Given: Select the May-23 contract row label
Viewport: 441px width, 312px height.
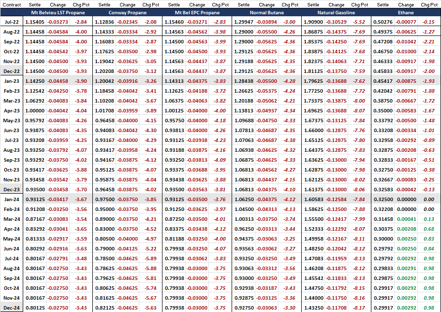Looking at the screenshot, I should pyautogui.click(x=11, y=120).
